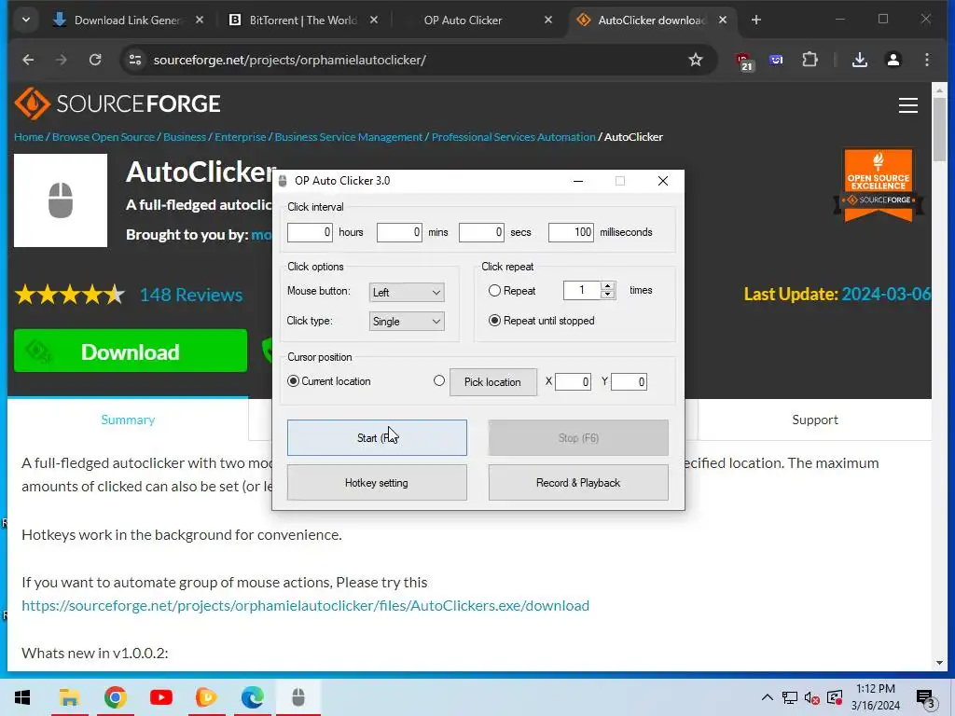Image resolution: width=955 pixels, height=716 pixels.
Task: Click the hours input field
Action: click(x=310, y=232)
